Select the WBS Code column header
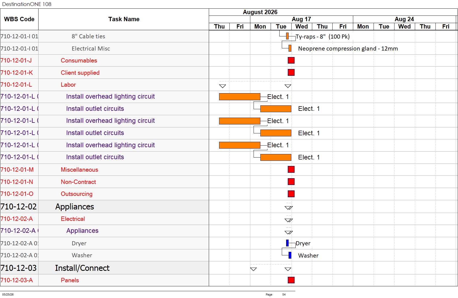The height and width of the screenshot is (298, 458). pyautogui.click(x=19, y=19)
